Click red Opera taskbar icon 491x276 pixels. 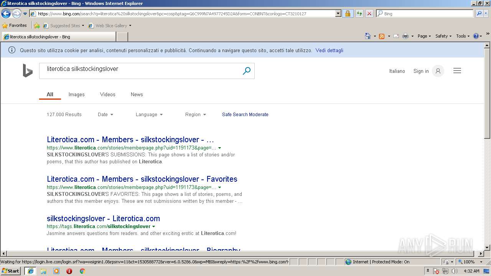(69, 271)
